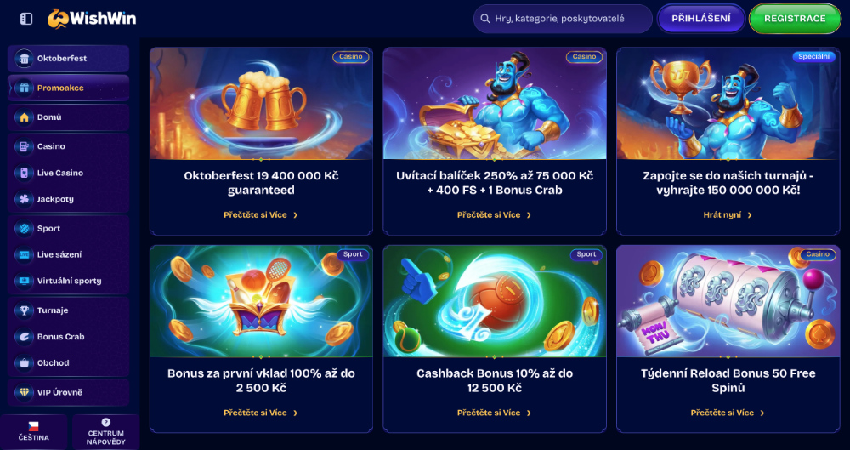Go to Domů via the house icon
Screen dimensions: 850x450
coord(24,117)
